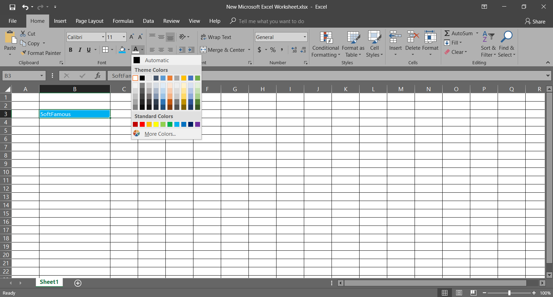Open the Calibri font name dropdown
Image resolution: width=553 pixels, height=297 pixels.
click(x=103, y=37)
